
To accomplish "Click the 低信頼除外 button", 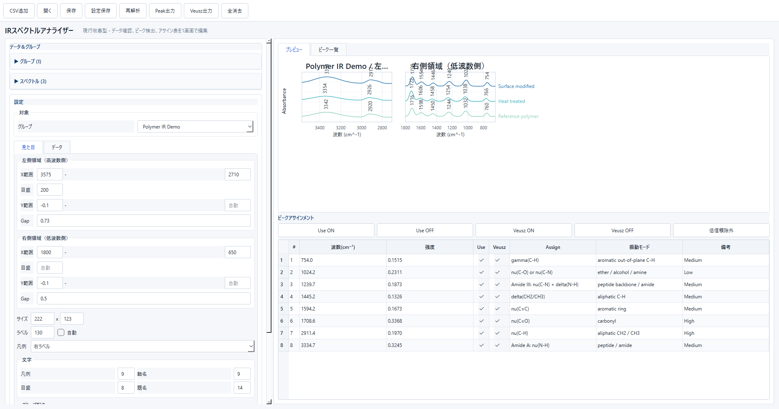I will [721, 231].
